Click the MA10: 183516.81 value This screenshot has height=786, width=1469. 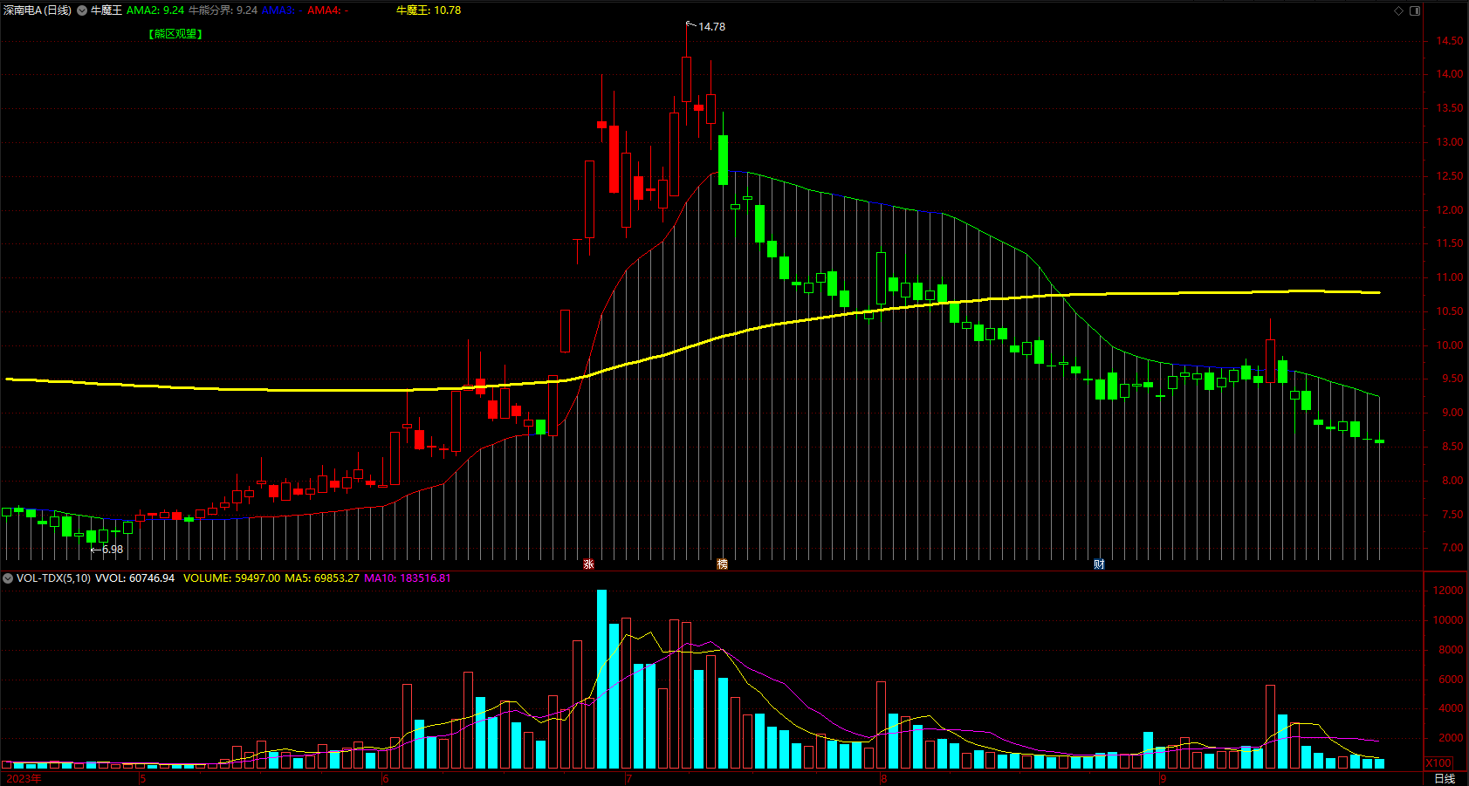point(408,578)
